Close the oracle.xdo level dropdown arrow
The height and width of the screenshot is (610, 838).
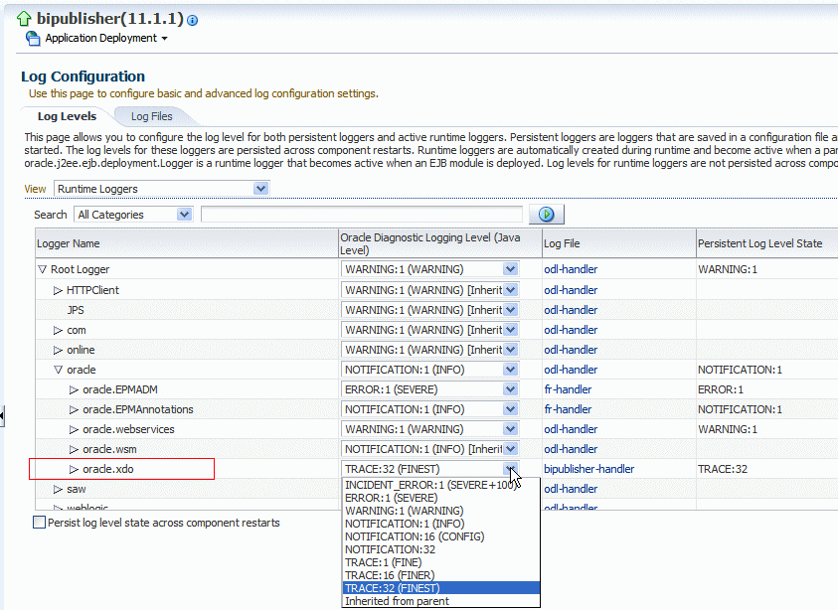click(510, 469)
